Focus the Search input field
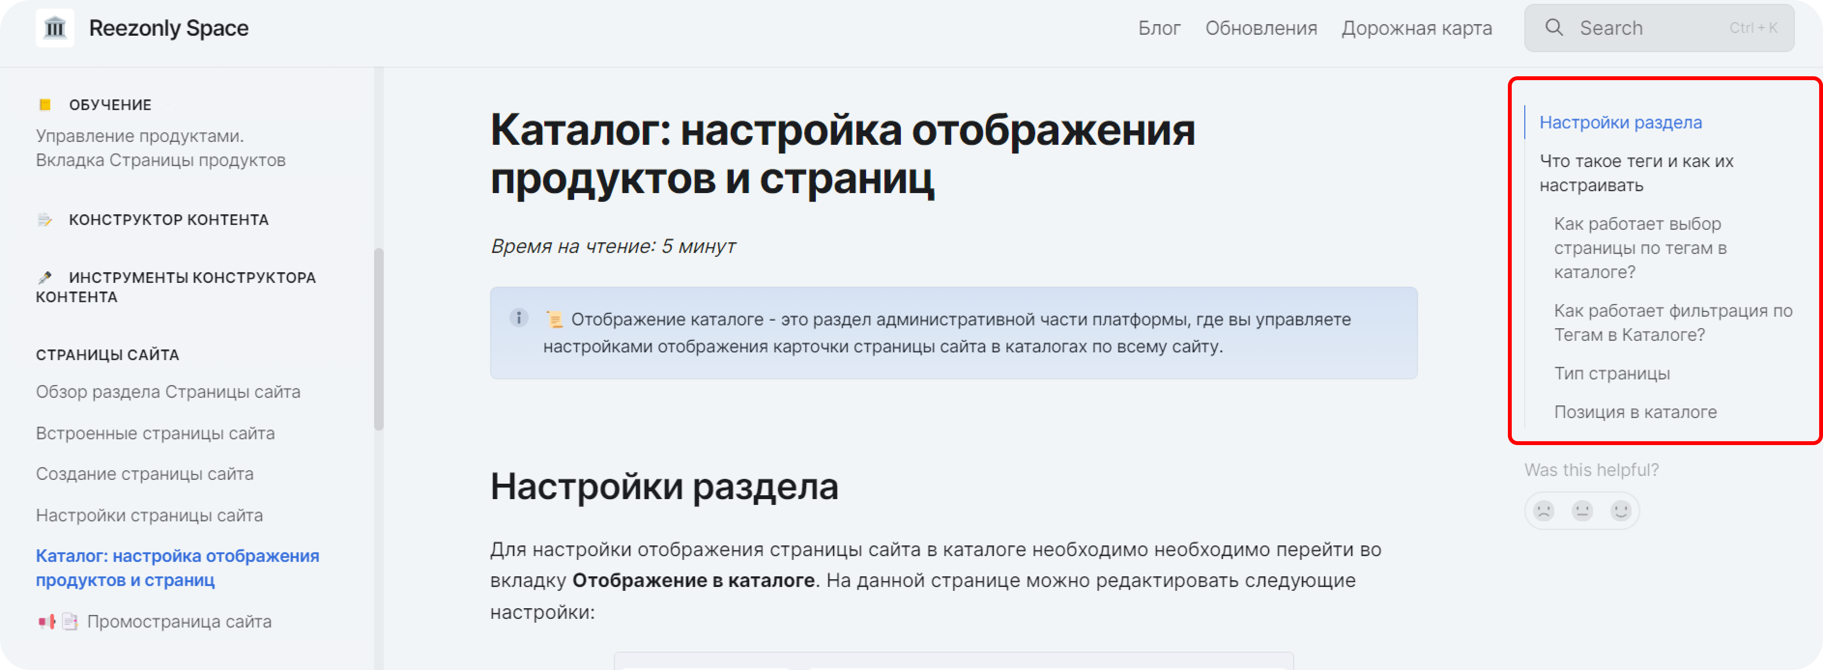The height and width of the screenshot is (670, 1823). click(x=1649, y=28)
